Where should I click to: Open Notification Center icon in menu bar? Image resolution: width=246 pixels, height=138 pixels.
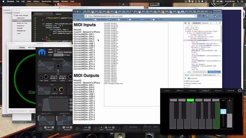pyautogui.click(x=242, y=2)
